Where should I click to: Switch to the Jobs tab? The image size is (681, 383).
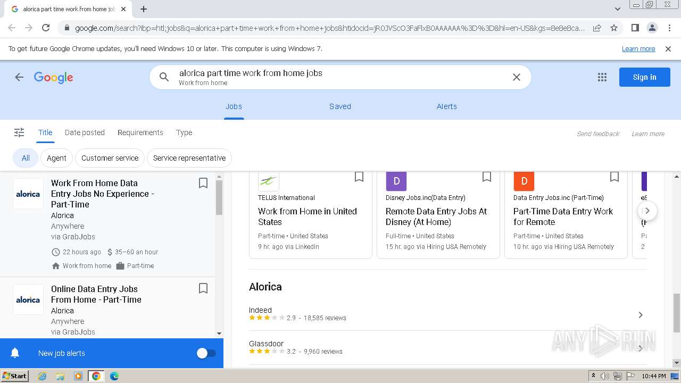point(234,106)
